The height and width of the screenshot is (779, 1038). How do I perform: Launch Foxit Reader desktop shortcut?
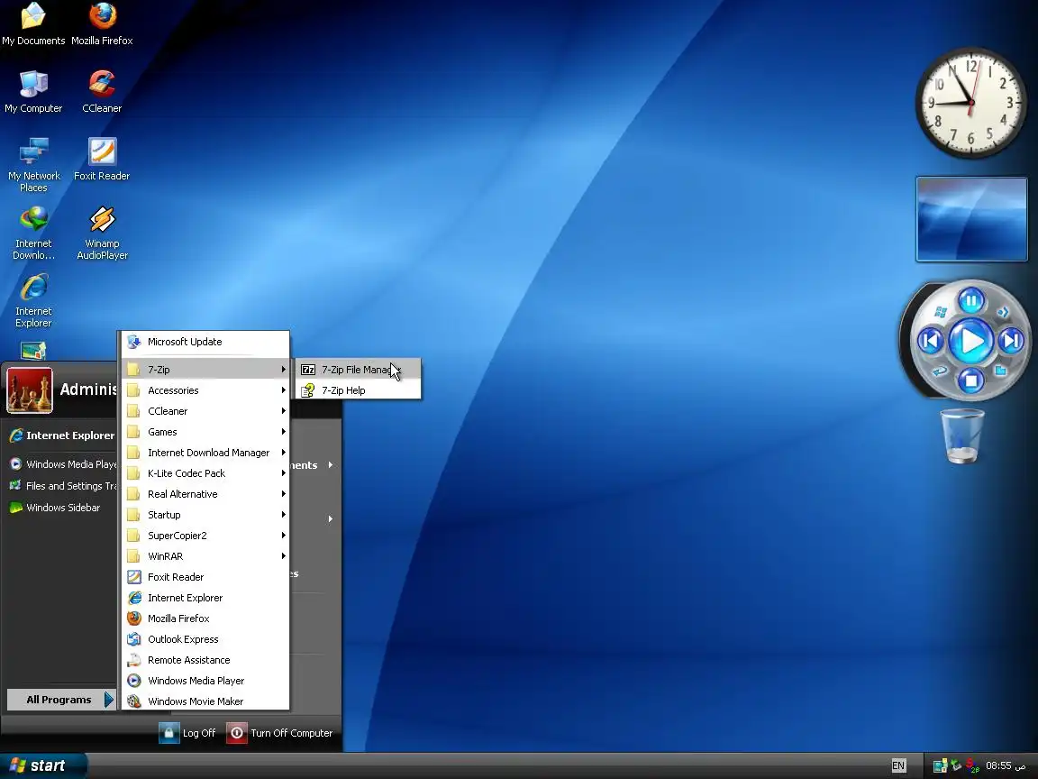pos(102,159)
